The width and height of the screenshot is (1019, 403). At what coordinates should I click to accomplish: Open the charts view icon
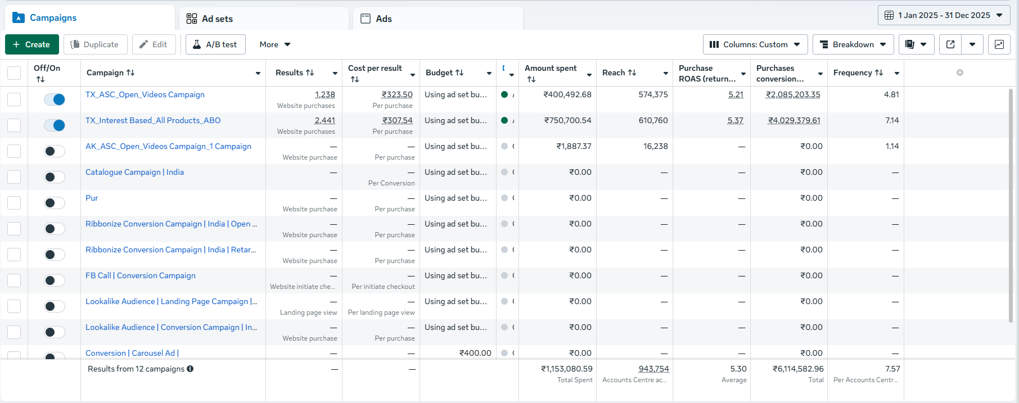(999, 44)
